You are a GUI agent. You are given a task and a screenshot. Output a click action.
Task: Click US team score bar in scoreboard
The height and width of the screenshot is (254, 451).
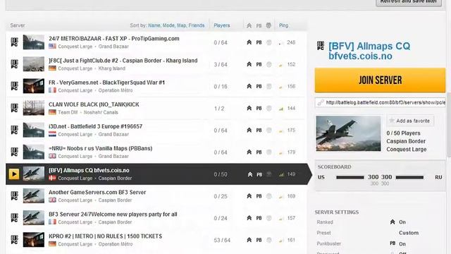pos(350,177)
